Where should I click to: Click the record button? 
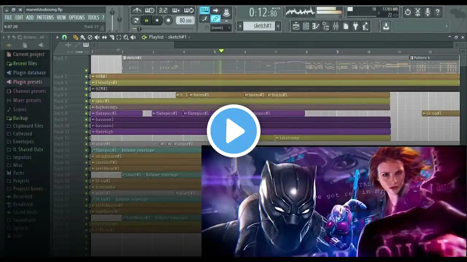[168, 20]
